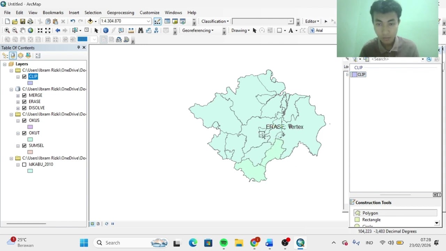Click Fixed Zoom In arrows
The height and width of the screenshot is (251, 446).
pos(40,30)
